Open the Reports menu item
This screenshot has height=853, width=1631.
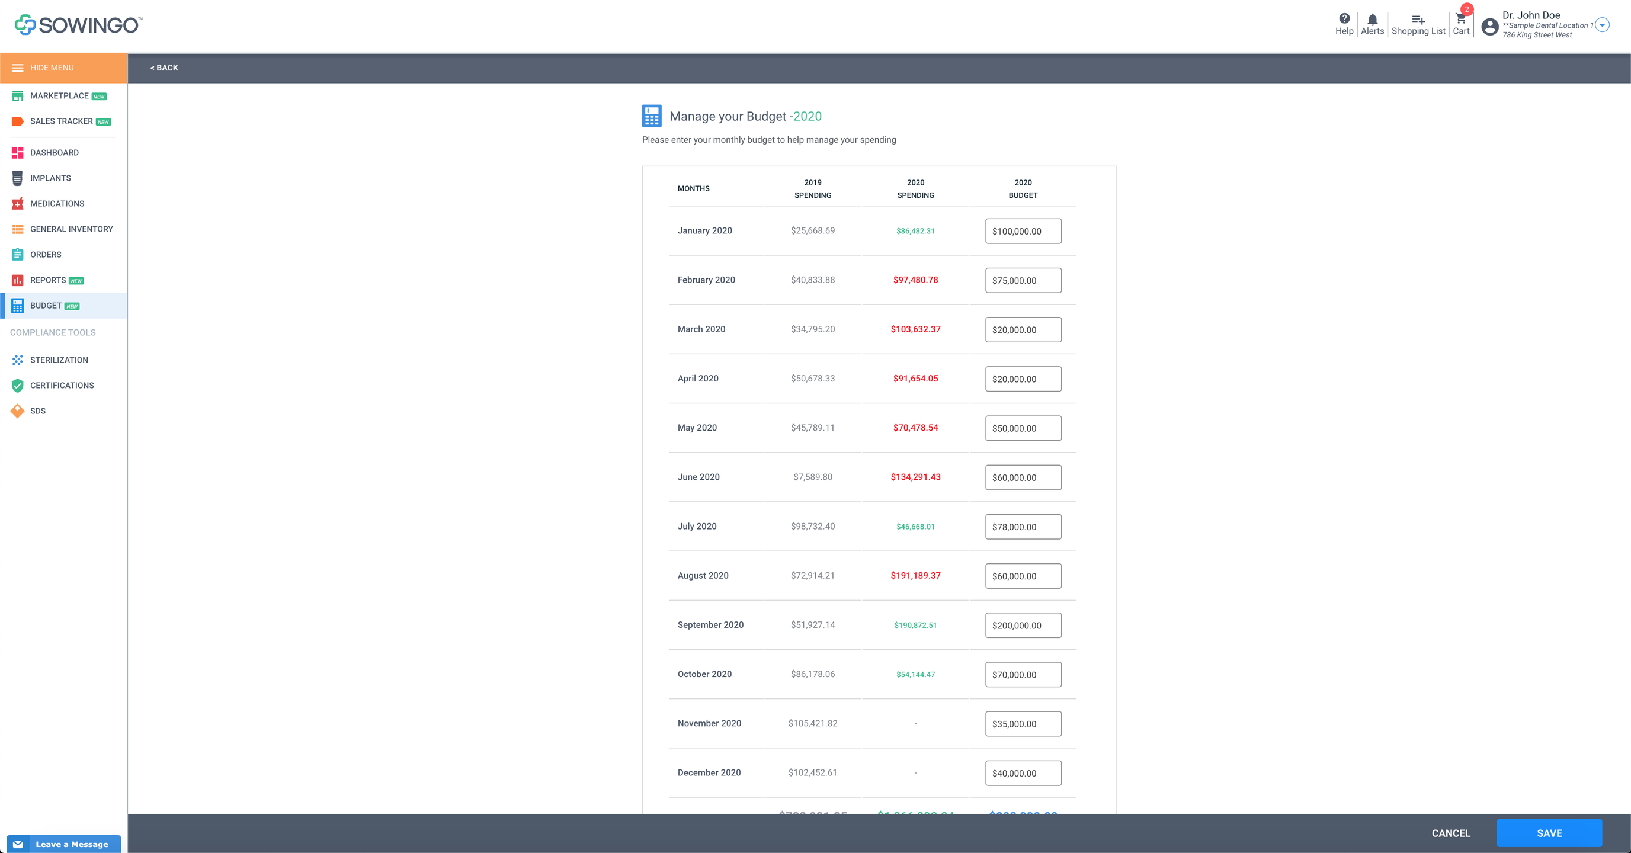(64, 280)
